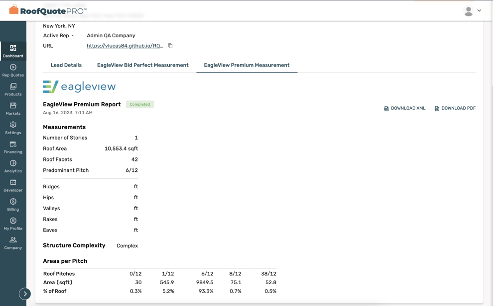Open Analytics in the sidebar
The width and height of the screenshot is (493, 306).
13,166
